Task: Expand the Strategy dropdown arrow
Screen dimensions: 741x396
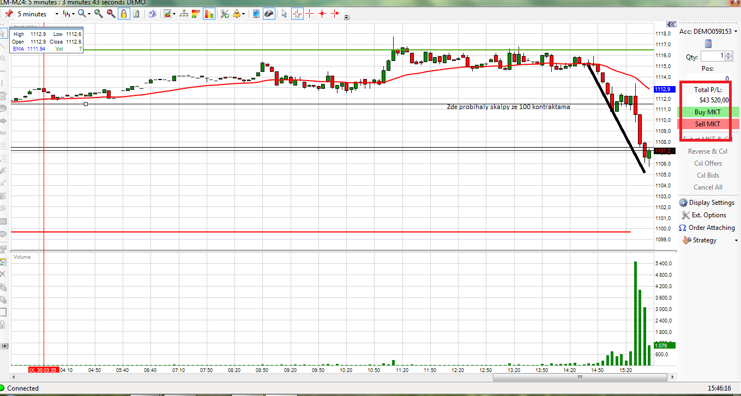Action: 736,240
